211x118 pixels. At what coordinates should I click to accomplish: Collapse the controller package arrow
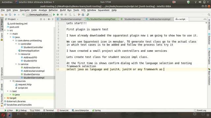[16, 44]
